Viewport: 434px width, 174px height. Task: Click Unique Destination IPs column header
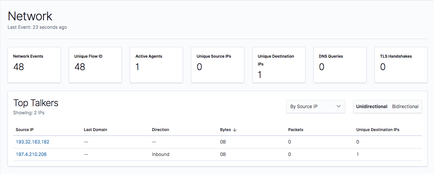tap(378, 130)
